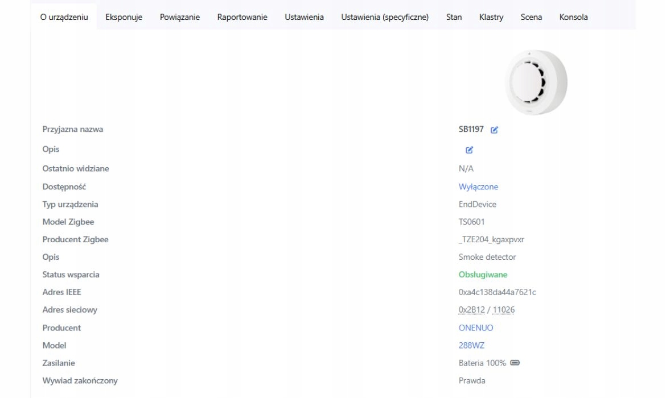
Task: Open the Klastry tab
Action: [491, 17]
